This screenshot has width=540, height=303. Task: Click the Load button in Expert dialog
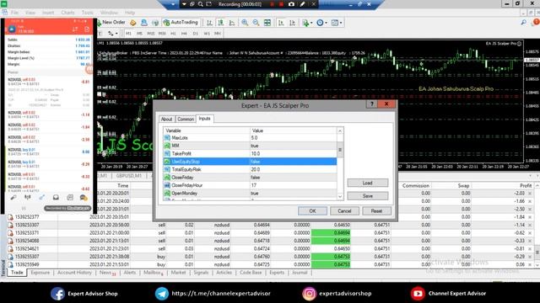click(x=368, y=183)
